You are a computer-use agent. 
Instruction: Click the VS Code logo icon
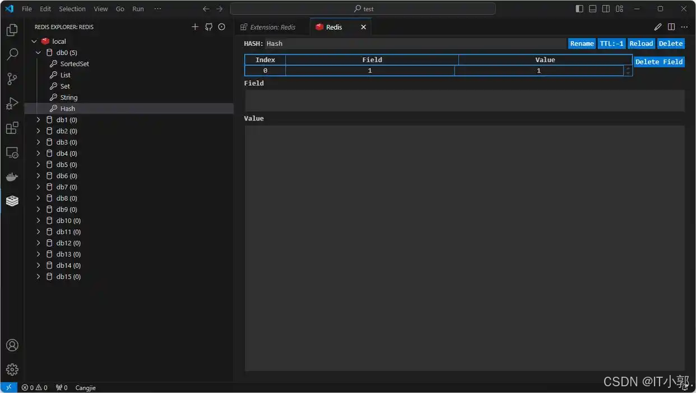tap(9, 9)
